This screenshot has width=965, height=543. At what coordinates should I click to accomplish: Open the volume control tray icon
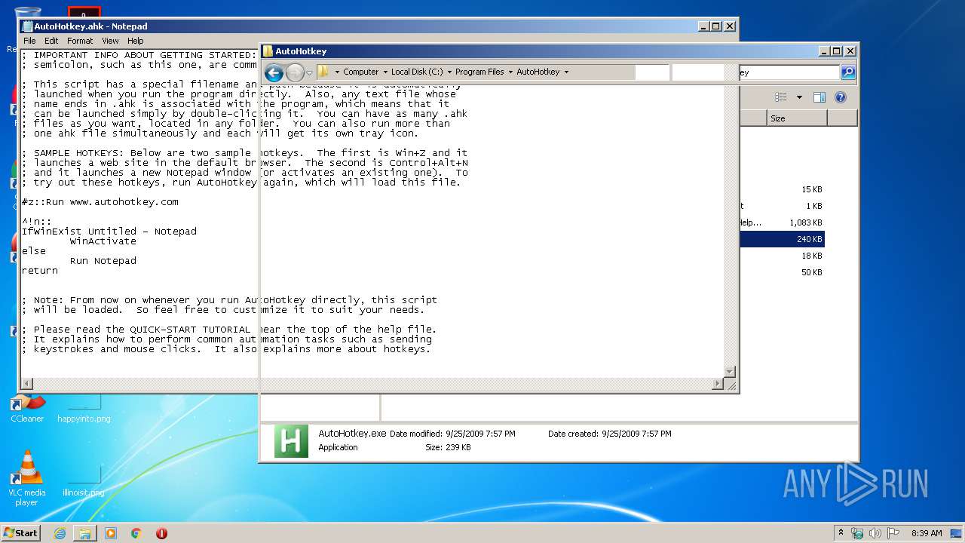pos(875,533)
